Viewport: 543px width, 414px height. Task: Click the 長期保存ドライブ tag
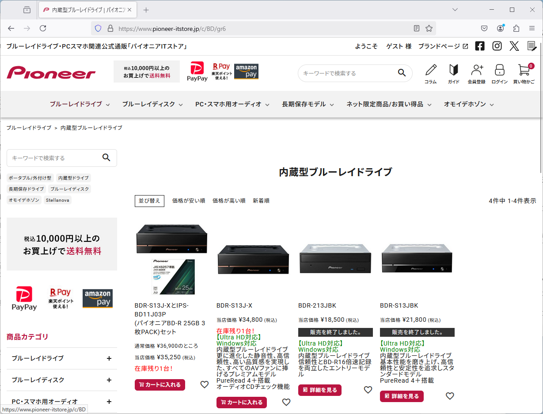27,189
